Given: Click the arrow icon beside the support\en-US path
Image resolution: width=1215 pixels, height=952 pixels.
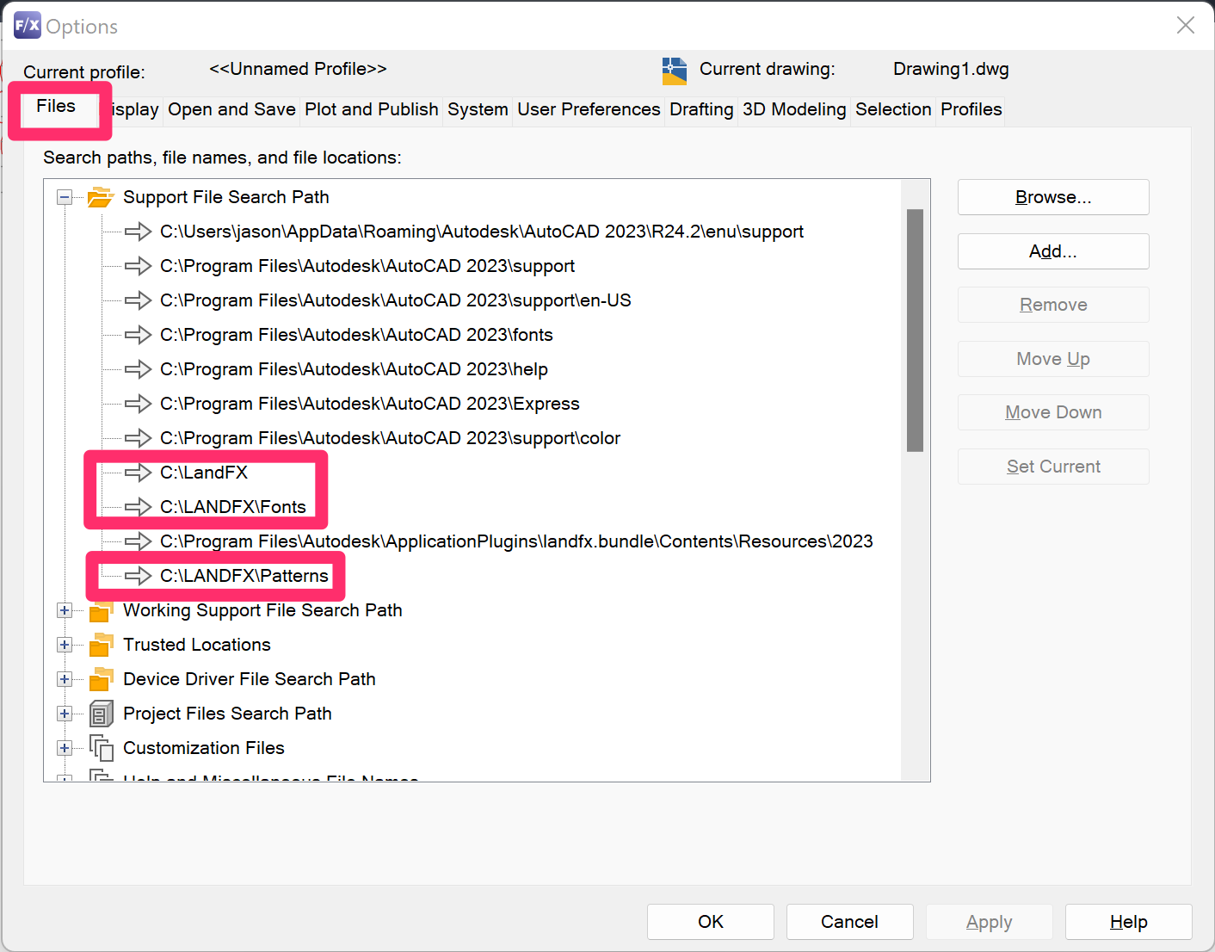Looking at the screenshot, I should click(x=138, y=300).
